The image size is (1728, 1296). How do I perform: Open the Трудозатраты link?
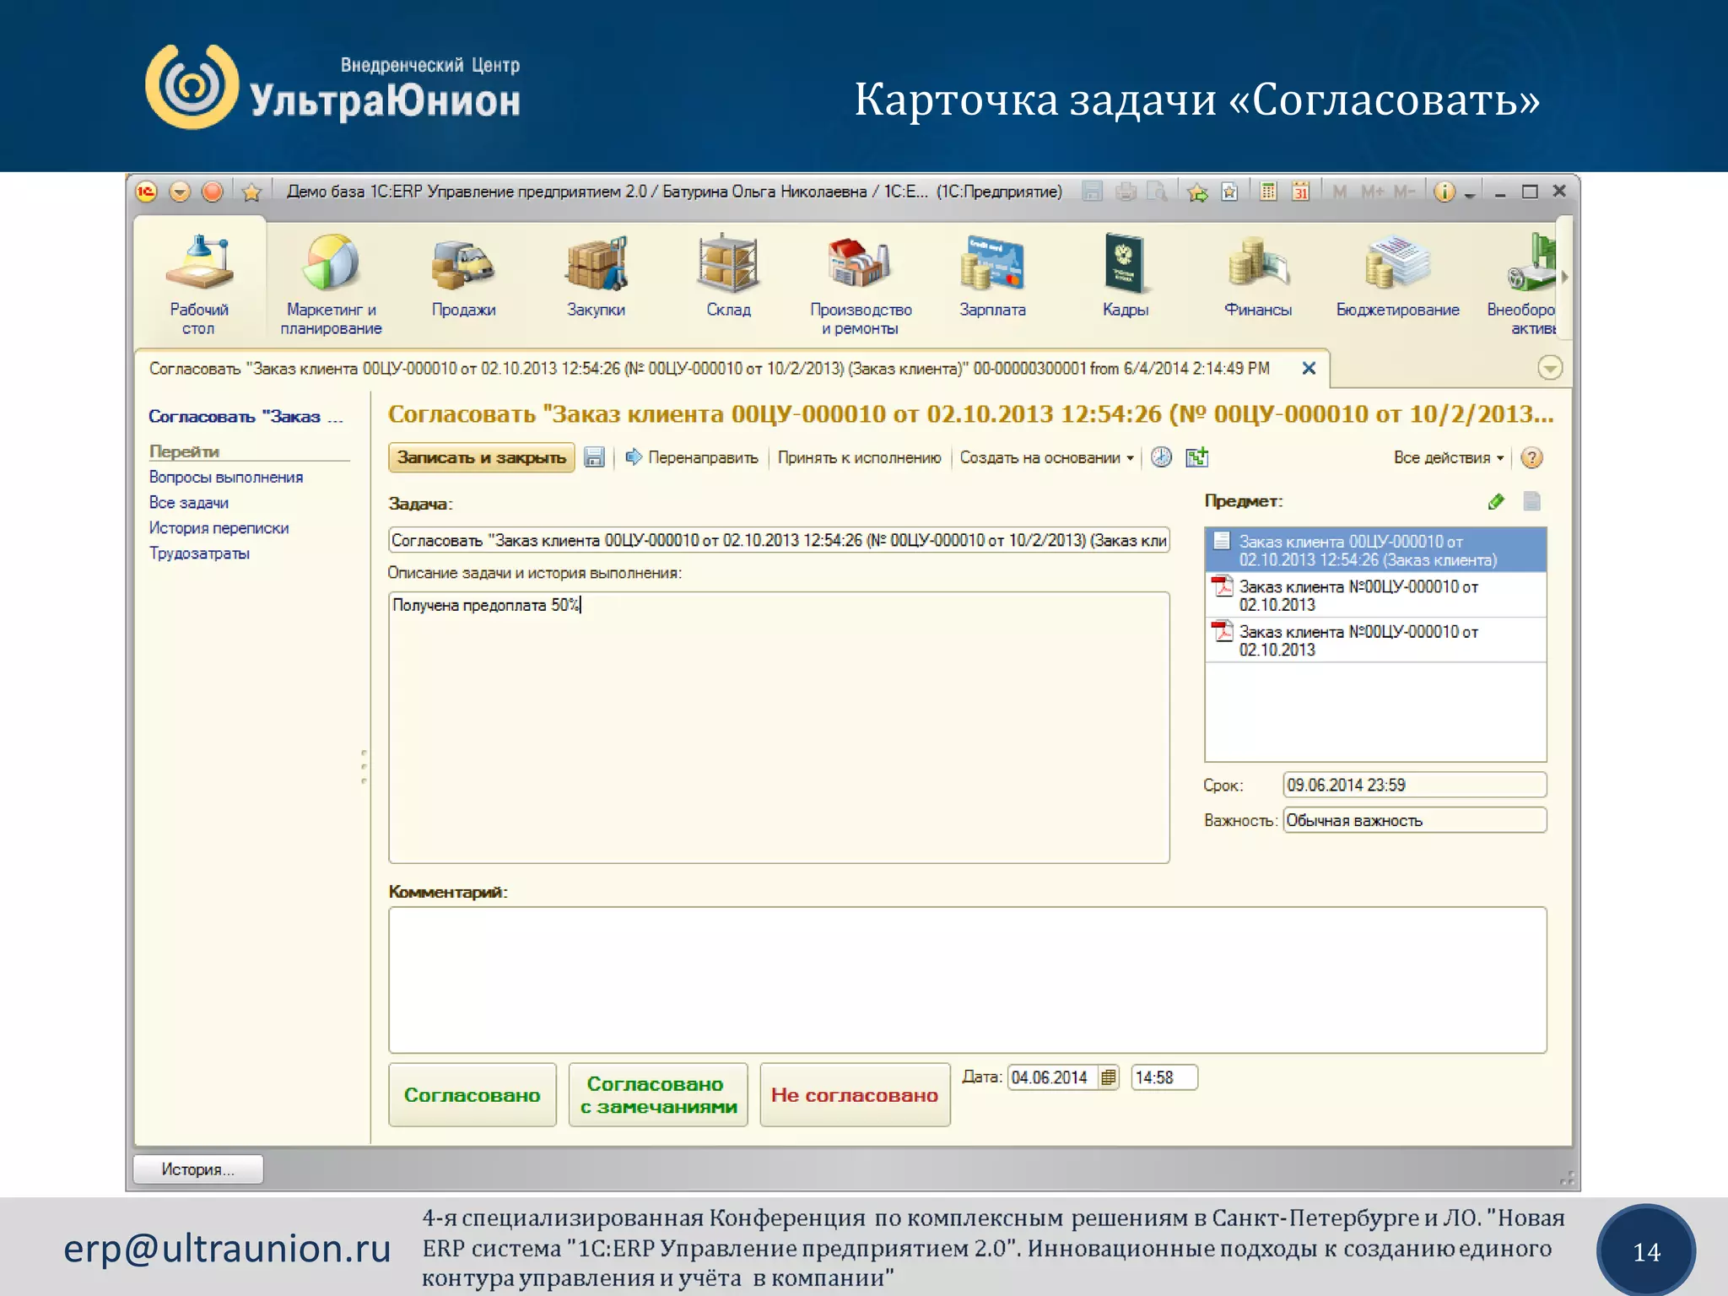pyautogui.click(x=199, y=553)
